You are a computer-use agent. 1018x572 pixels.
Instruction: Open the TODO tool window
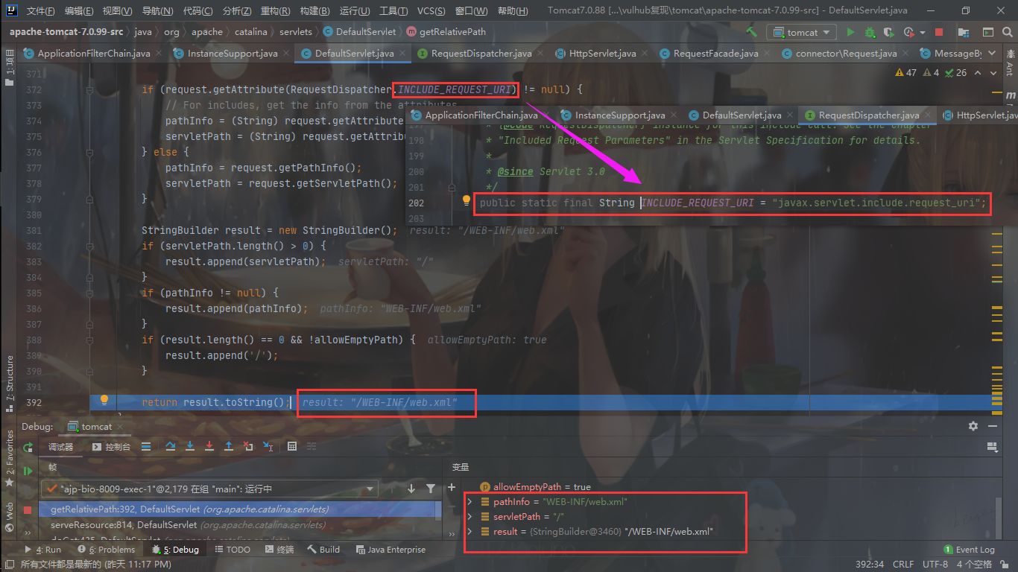point(232,550)
